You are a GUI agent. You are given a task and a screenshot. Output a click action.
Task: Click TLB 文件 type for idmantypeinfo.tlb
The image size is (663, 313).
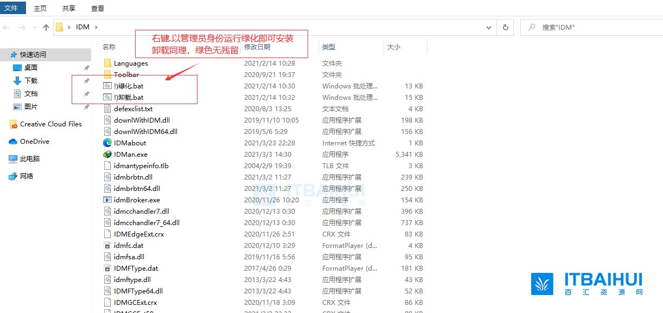pos(336,166)
